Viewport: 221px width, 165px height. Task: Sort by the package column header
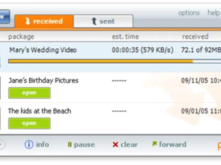(21, 37)
